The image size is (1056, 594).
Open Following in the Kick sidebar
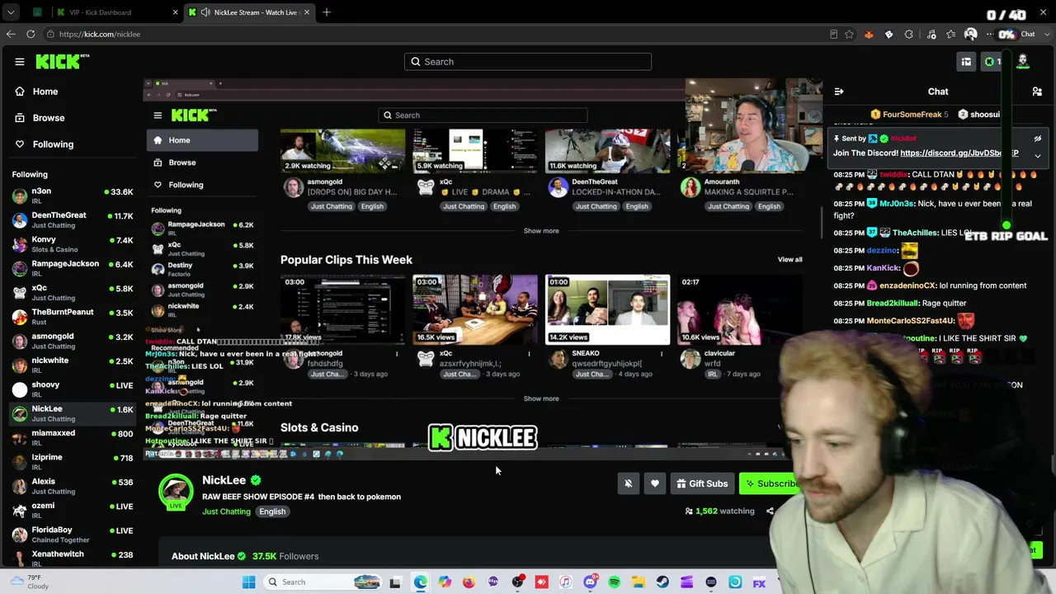[x=53, y=144]
